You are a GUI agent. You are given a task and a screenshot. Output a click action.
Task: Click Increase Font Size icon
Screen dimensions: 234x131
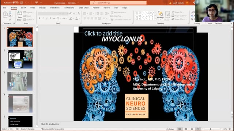click(x=71, y=13)
